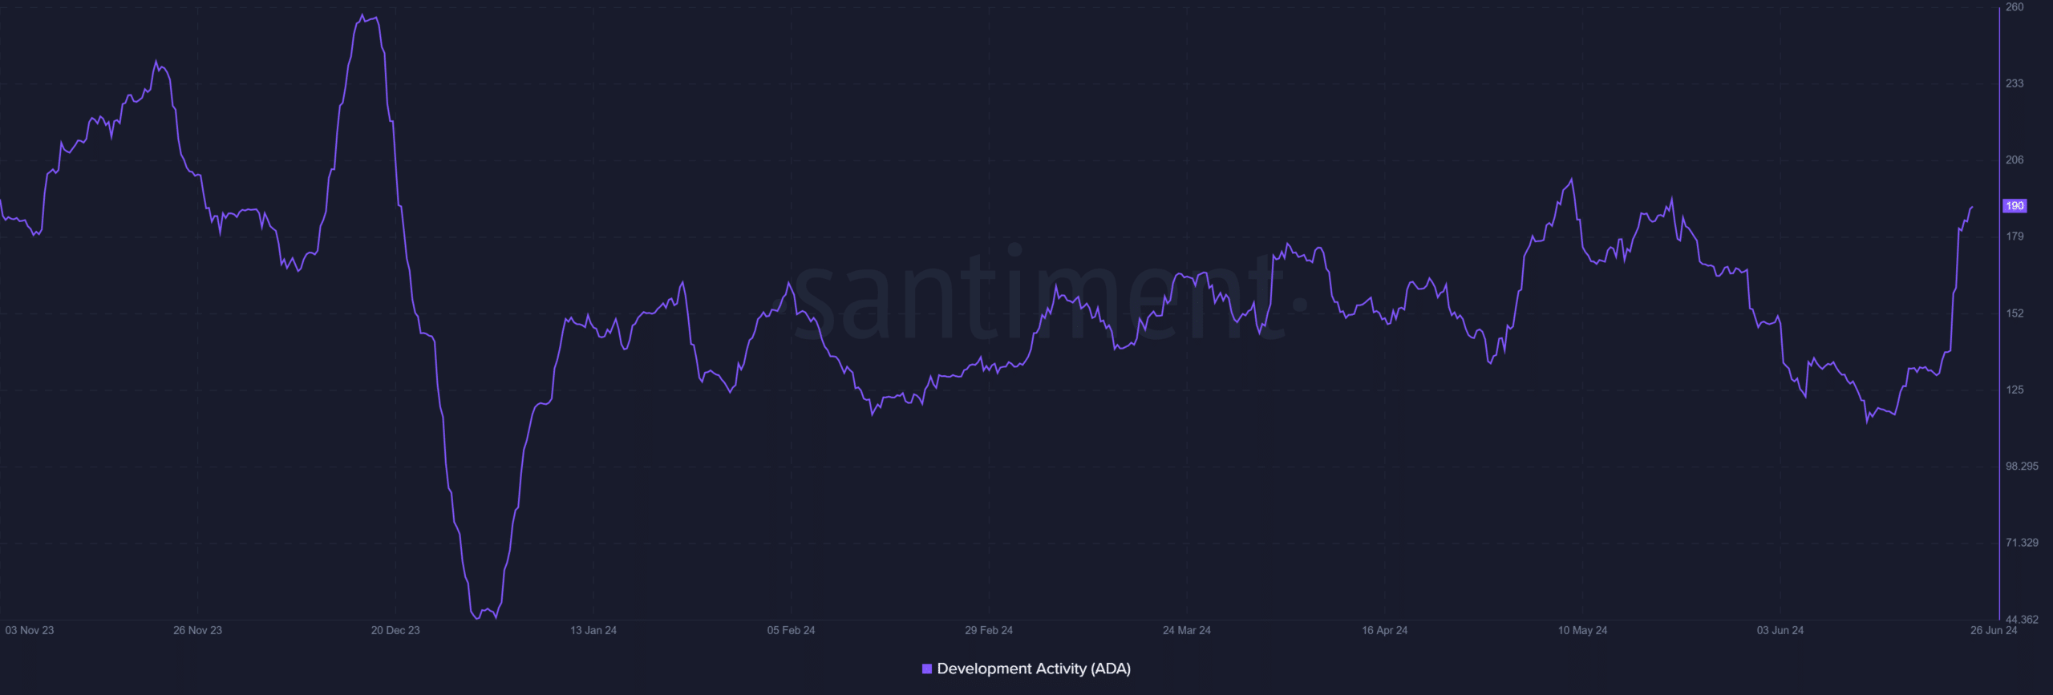
Task: Click the 29 Feb 24 date label
Action: point(989,630)
